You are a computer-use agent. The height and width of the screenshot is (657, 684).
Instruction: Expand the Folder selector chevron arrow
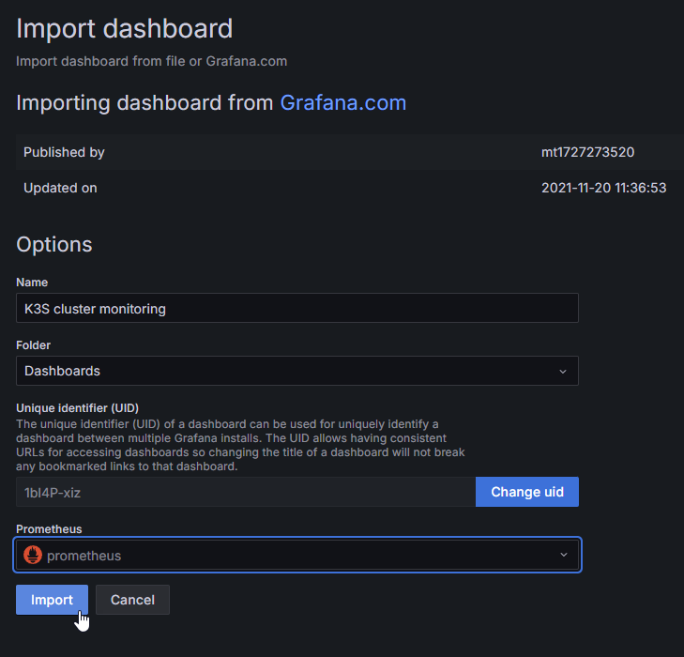pyautogui.click(x=563, y=371)
